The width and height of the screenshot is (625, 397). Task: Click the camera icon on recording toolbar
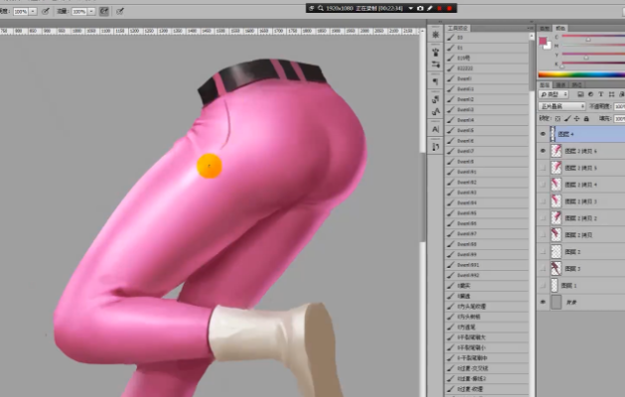(x=420, y=8)
